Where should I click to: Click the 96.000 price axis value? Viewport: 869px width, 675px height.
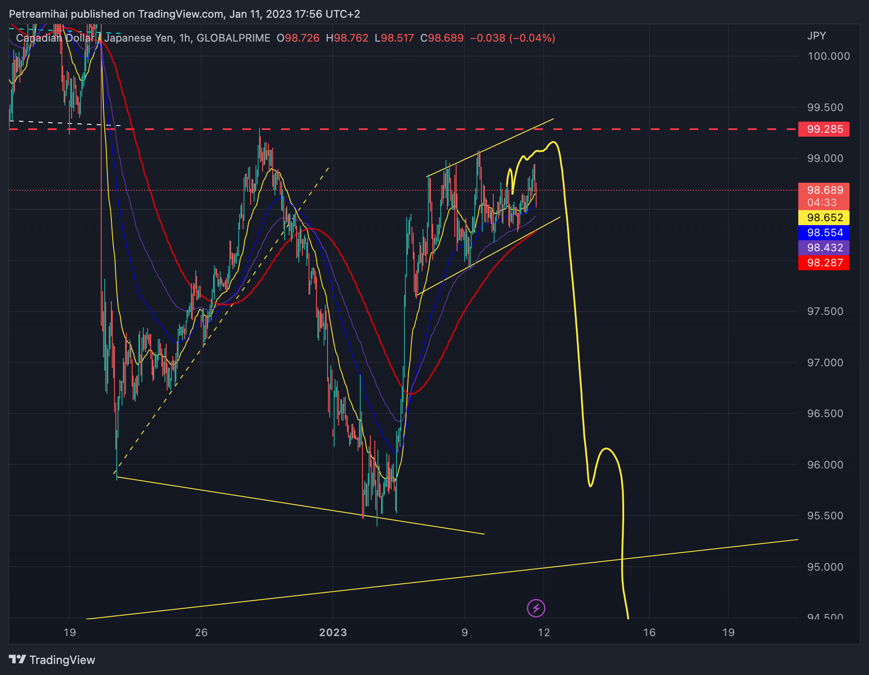pos(825,465)
